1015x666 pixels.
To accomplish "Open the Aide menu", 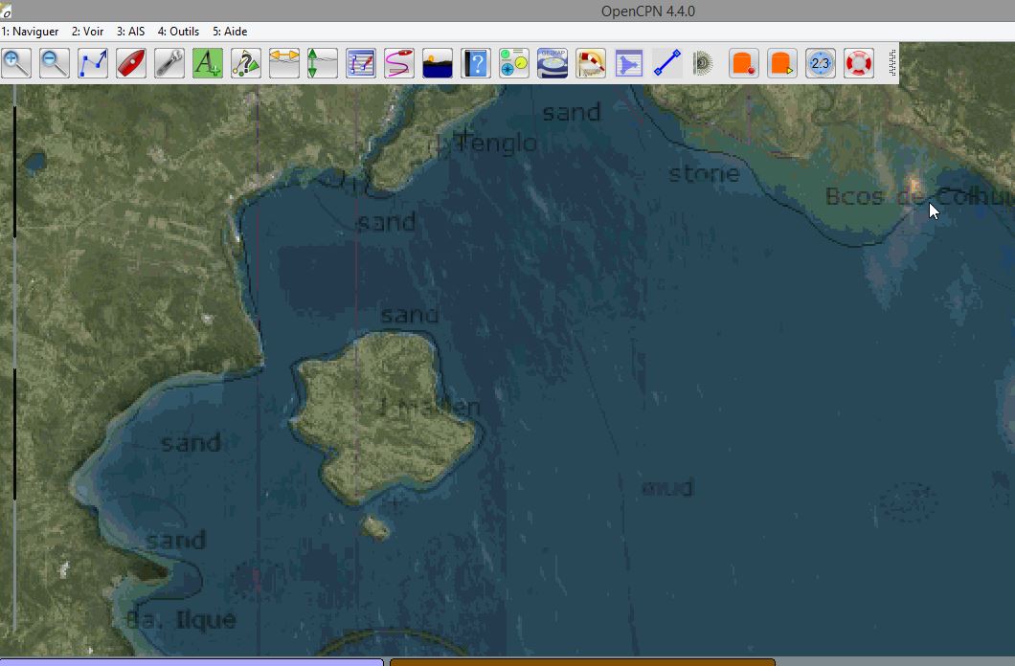I will (x=230, y=31).
